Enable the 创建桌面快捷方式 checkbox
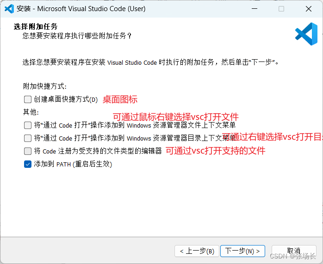 (x=28, y=99)
